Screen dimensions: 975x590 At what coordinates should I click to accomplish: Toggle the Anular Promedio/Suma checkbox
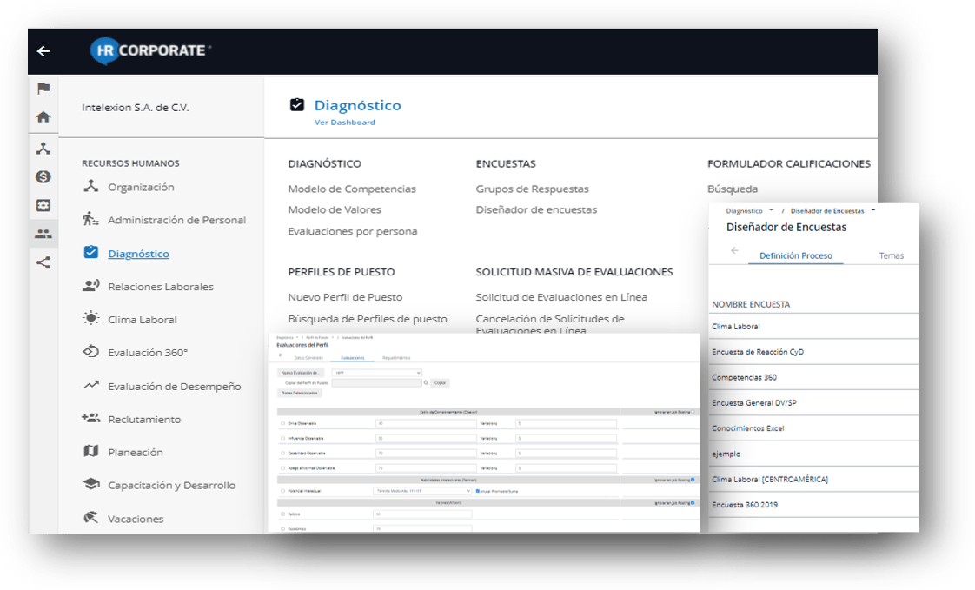[478, 491]
